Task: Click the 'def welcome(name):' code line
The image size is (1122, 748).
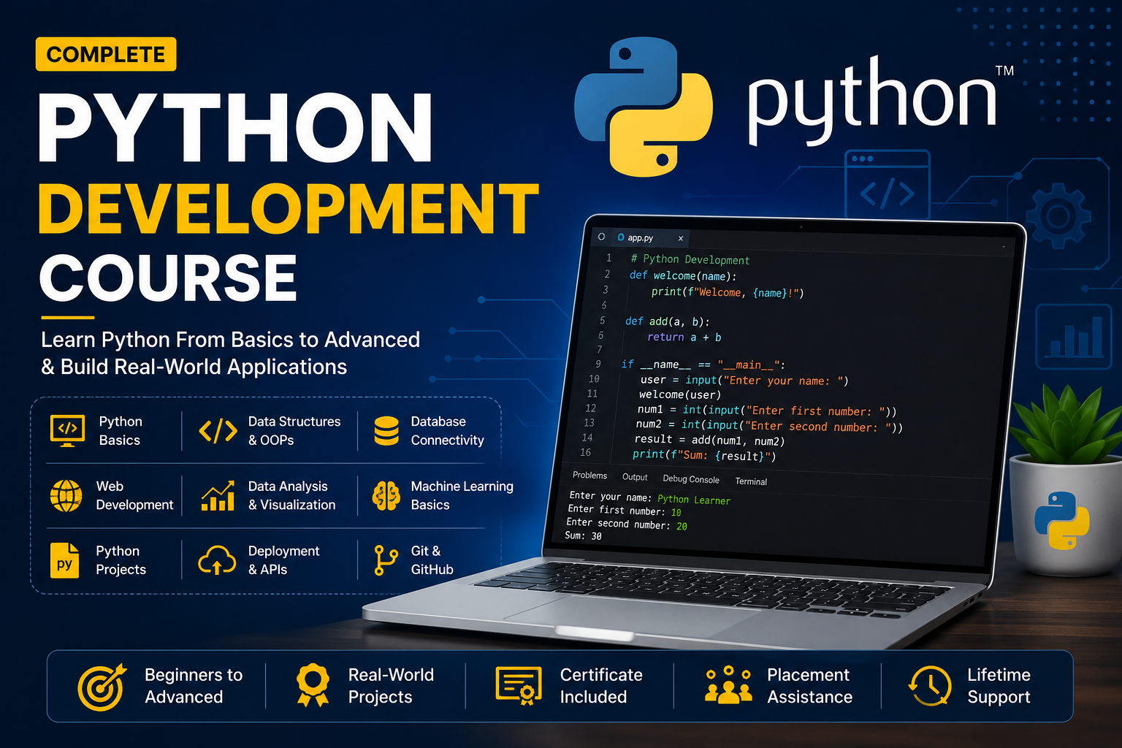Action: coord(683,275)
